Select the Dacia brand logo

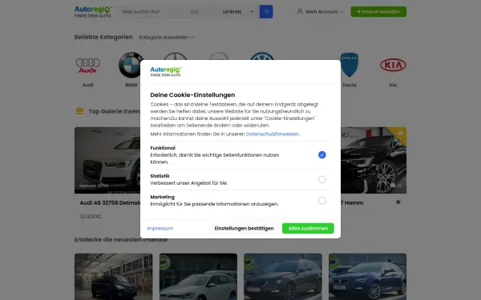(349, 65)
